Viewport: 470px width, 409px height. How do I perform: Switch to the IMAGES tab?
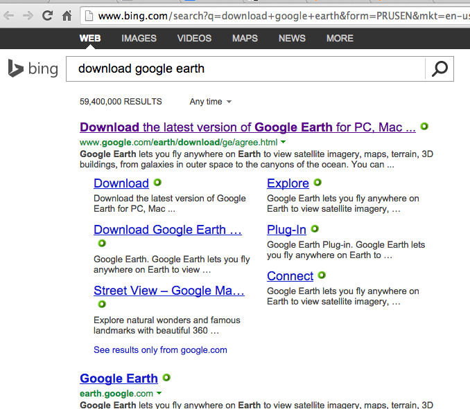pos(139,38)
